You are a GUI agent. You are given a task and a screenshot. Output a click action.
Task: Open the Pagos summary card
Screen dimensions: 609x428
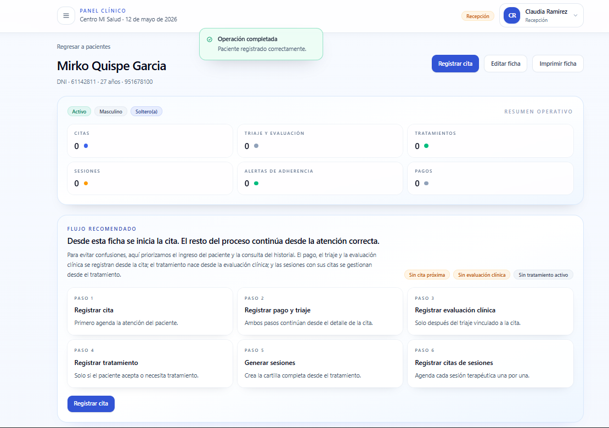click(490, 179)
